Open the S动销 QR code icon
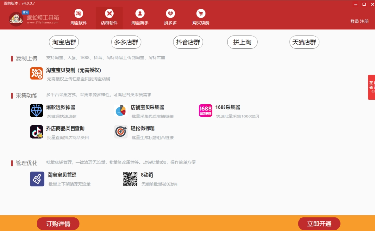Image resolution: width=375 pixels, height=231 pixels. click(x=130, y=179)
